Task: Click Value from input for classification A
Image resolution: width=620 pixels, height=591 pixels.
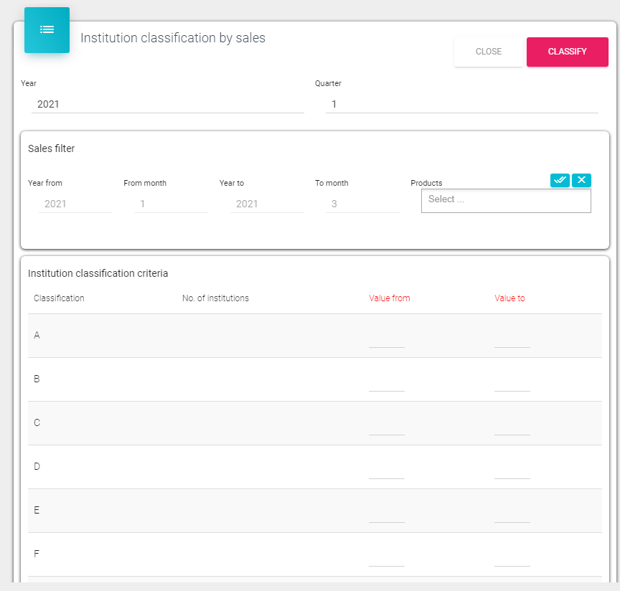Action: tap(387, 339)
